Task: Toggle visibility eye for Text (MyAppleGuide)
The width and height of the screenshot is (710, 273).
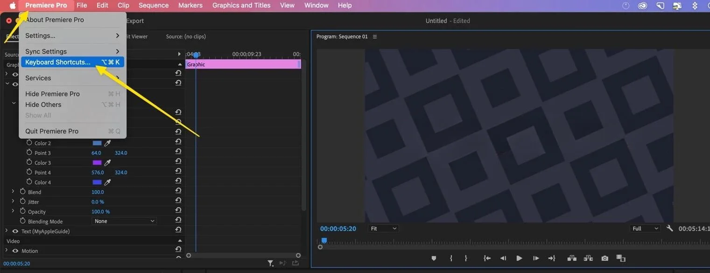Action: [15, 231]
